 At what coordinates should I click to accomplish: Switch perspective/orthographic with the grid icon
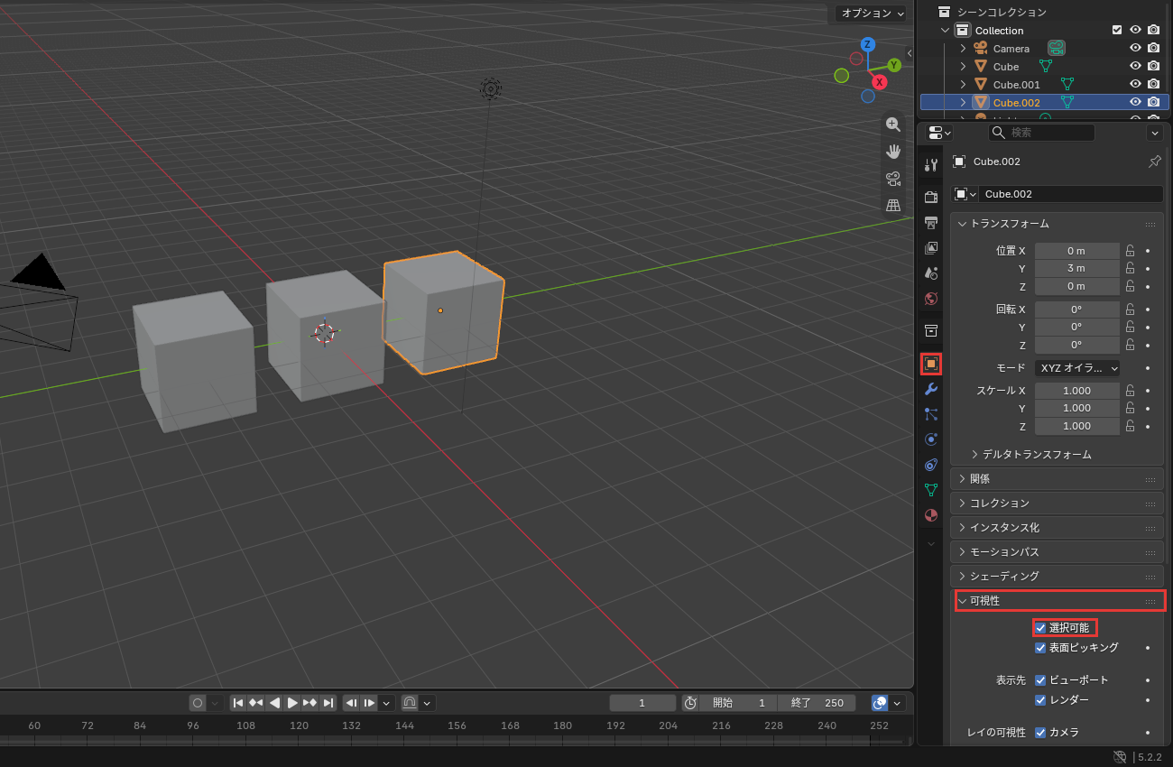893,205
